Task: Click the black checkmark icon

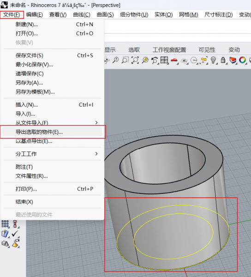Action: coord(15,234)
